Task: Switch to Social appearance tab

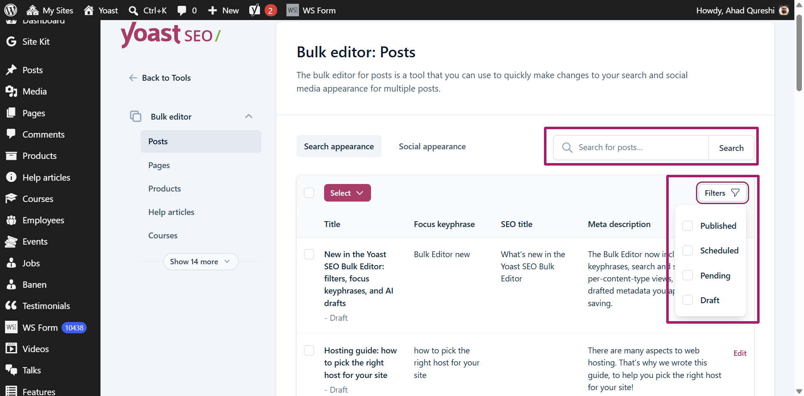Action: (x=432, y=146)
